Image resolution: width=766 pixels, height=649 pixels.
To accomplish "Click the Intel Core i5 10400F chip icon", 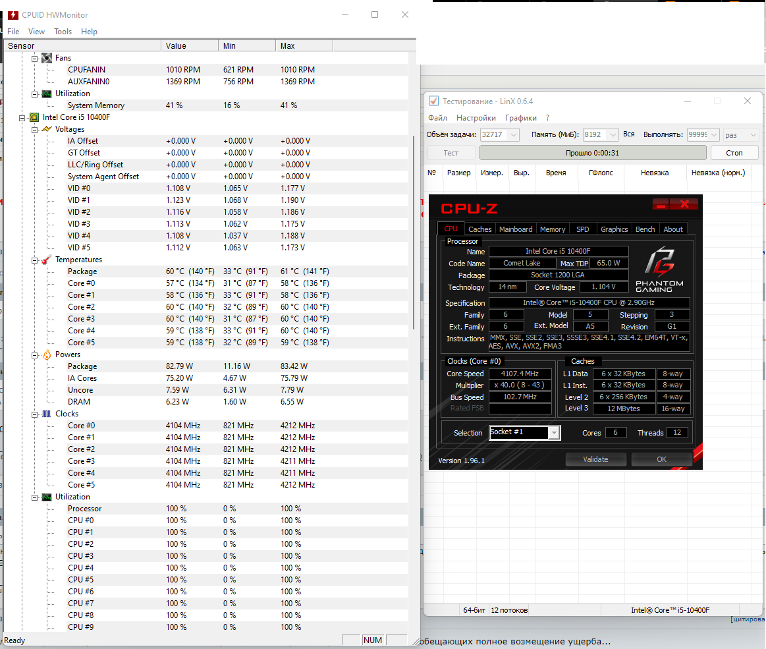I will pyautogui.click(x=34, y=117).
